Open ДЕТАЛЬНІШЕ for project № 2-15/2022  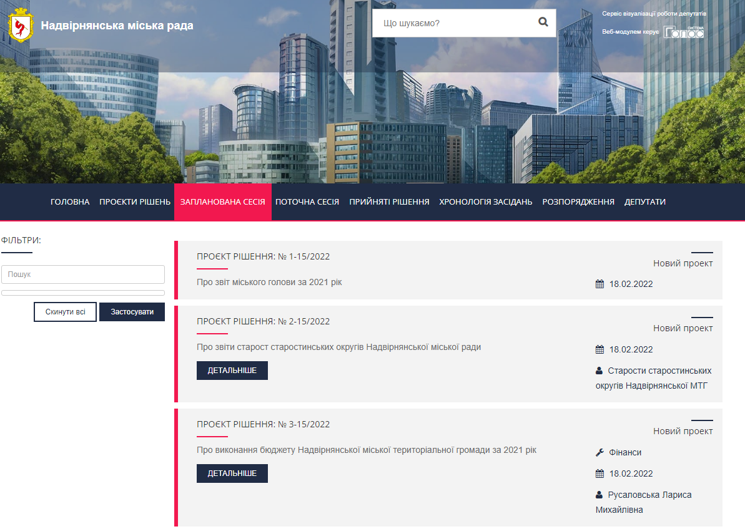(x=232, y=371)
